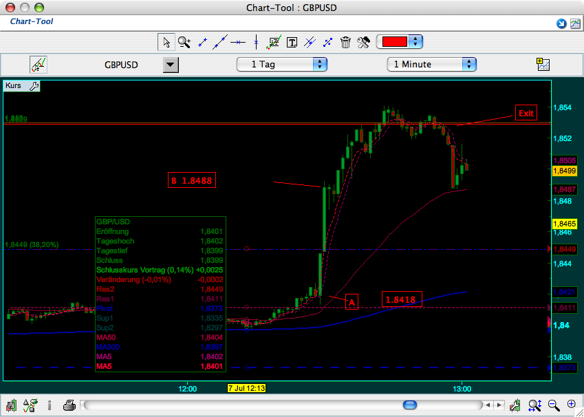Open the chart annotation list tool
The height and width of the screenshot is (417, 584).
(x=274, y=42)
